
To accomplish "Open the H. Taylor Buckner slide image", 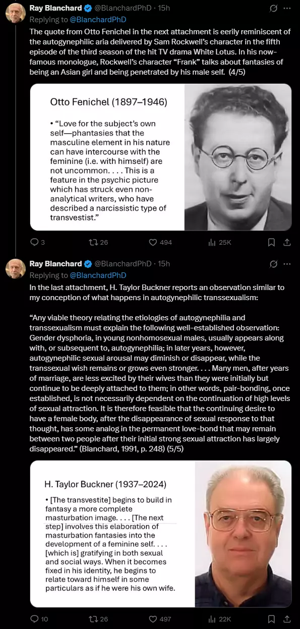I will click(161, 534).
